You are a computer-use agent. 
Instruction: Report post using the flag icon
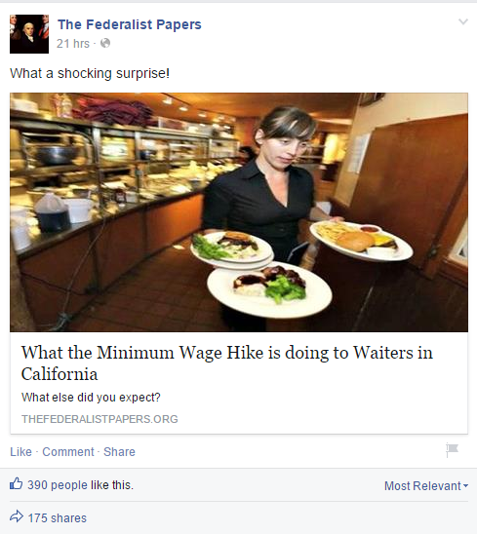[x=452, y=450]
